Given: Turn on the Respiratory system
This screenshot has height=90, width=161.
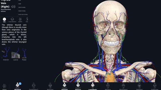Looking at the screenshot, I should click(124, 86).
